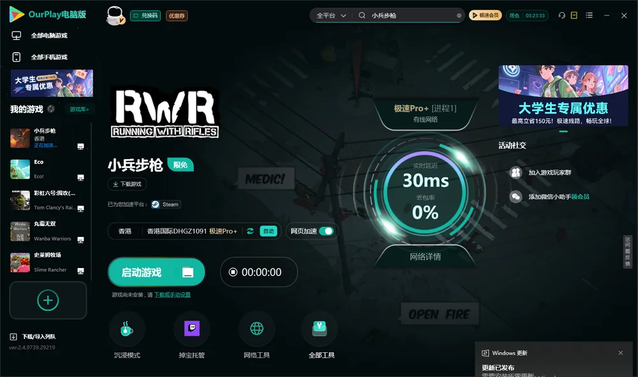
Task: Click the 下载或手动设置 link
Action: click(x=172, y=295)
